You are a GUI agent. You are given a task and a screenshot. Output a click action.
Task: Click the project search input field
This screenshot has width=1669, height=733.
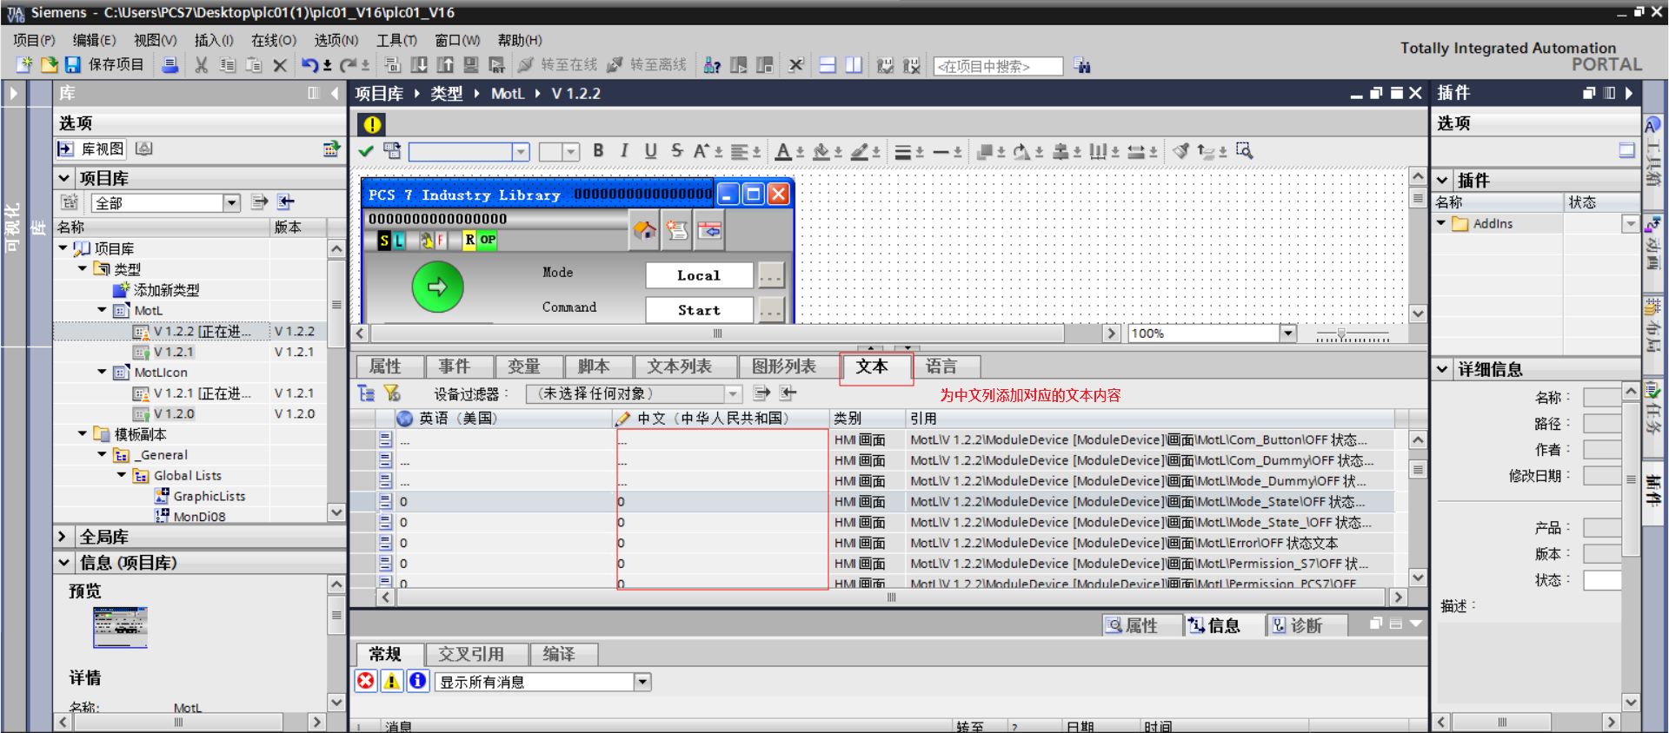tap(998, 66)
